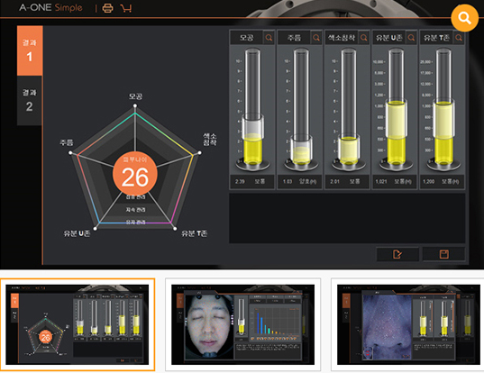This screenshot has height=373, width=484.
Task: Click the orange skin age 26 circle
Action: (135, 174)
